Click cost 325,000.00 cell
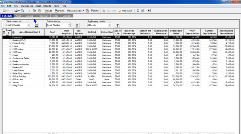This screenshot has width=241, height=134. (52, 77)
